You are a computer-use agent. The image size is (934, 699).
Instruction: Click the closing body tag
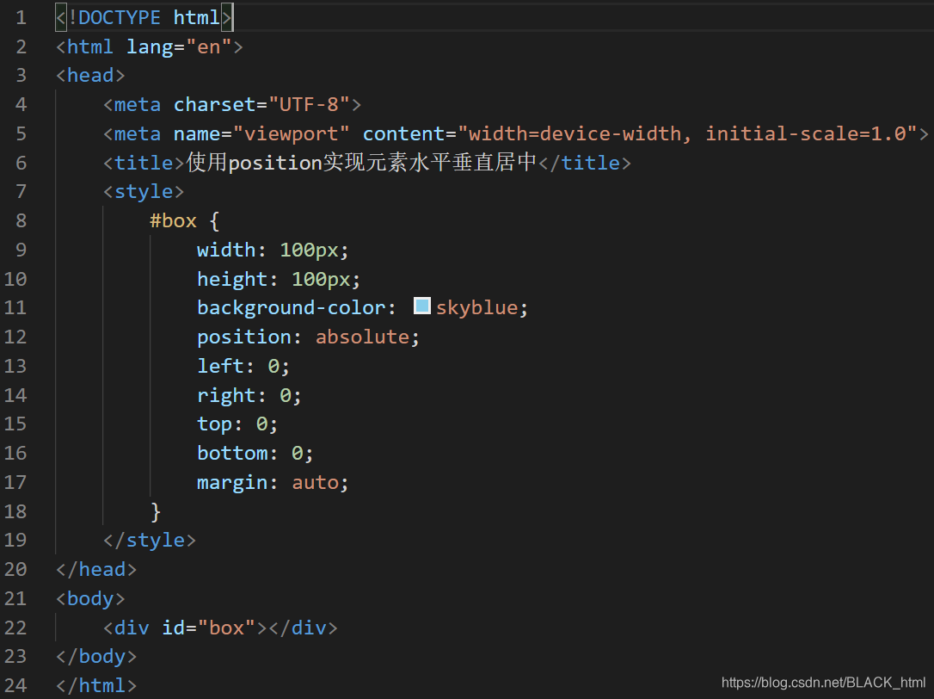[x=96, y=657]
